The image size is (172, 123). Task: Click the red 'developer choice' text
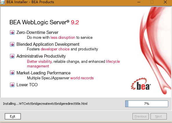coord(55,49)
